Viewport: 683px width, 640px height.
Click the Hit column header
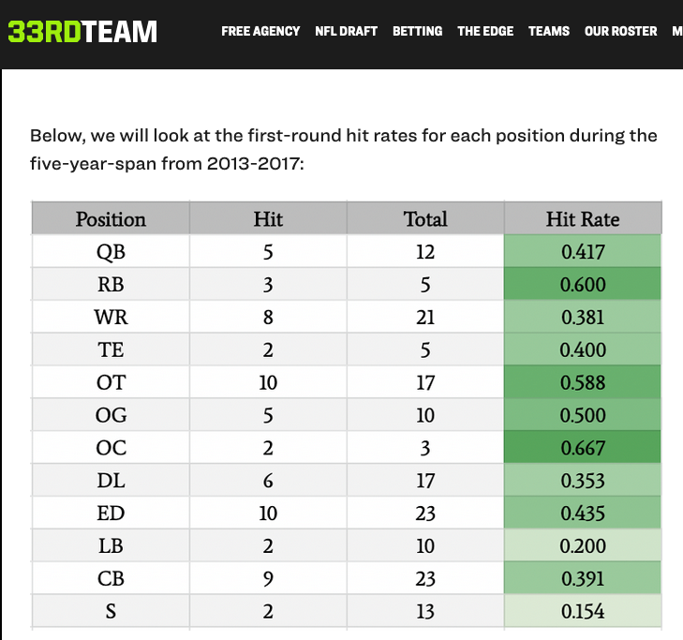point(268,219)
